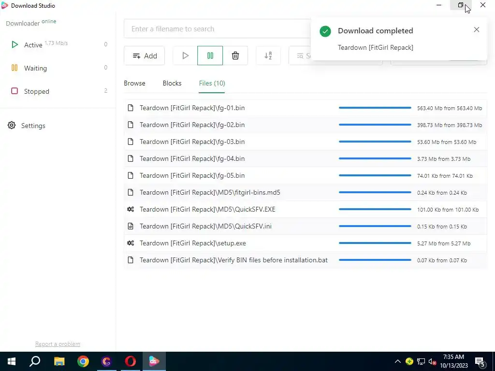Click 'Teardown [FitGirl Repack]' in notification

(x=375, y=47)
